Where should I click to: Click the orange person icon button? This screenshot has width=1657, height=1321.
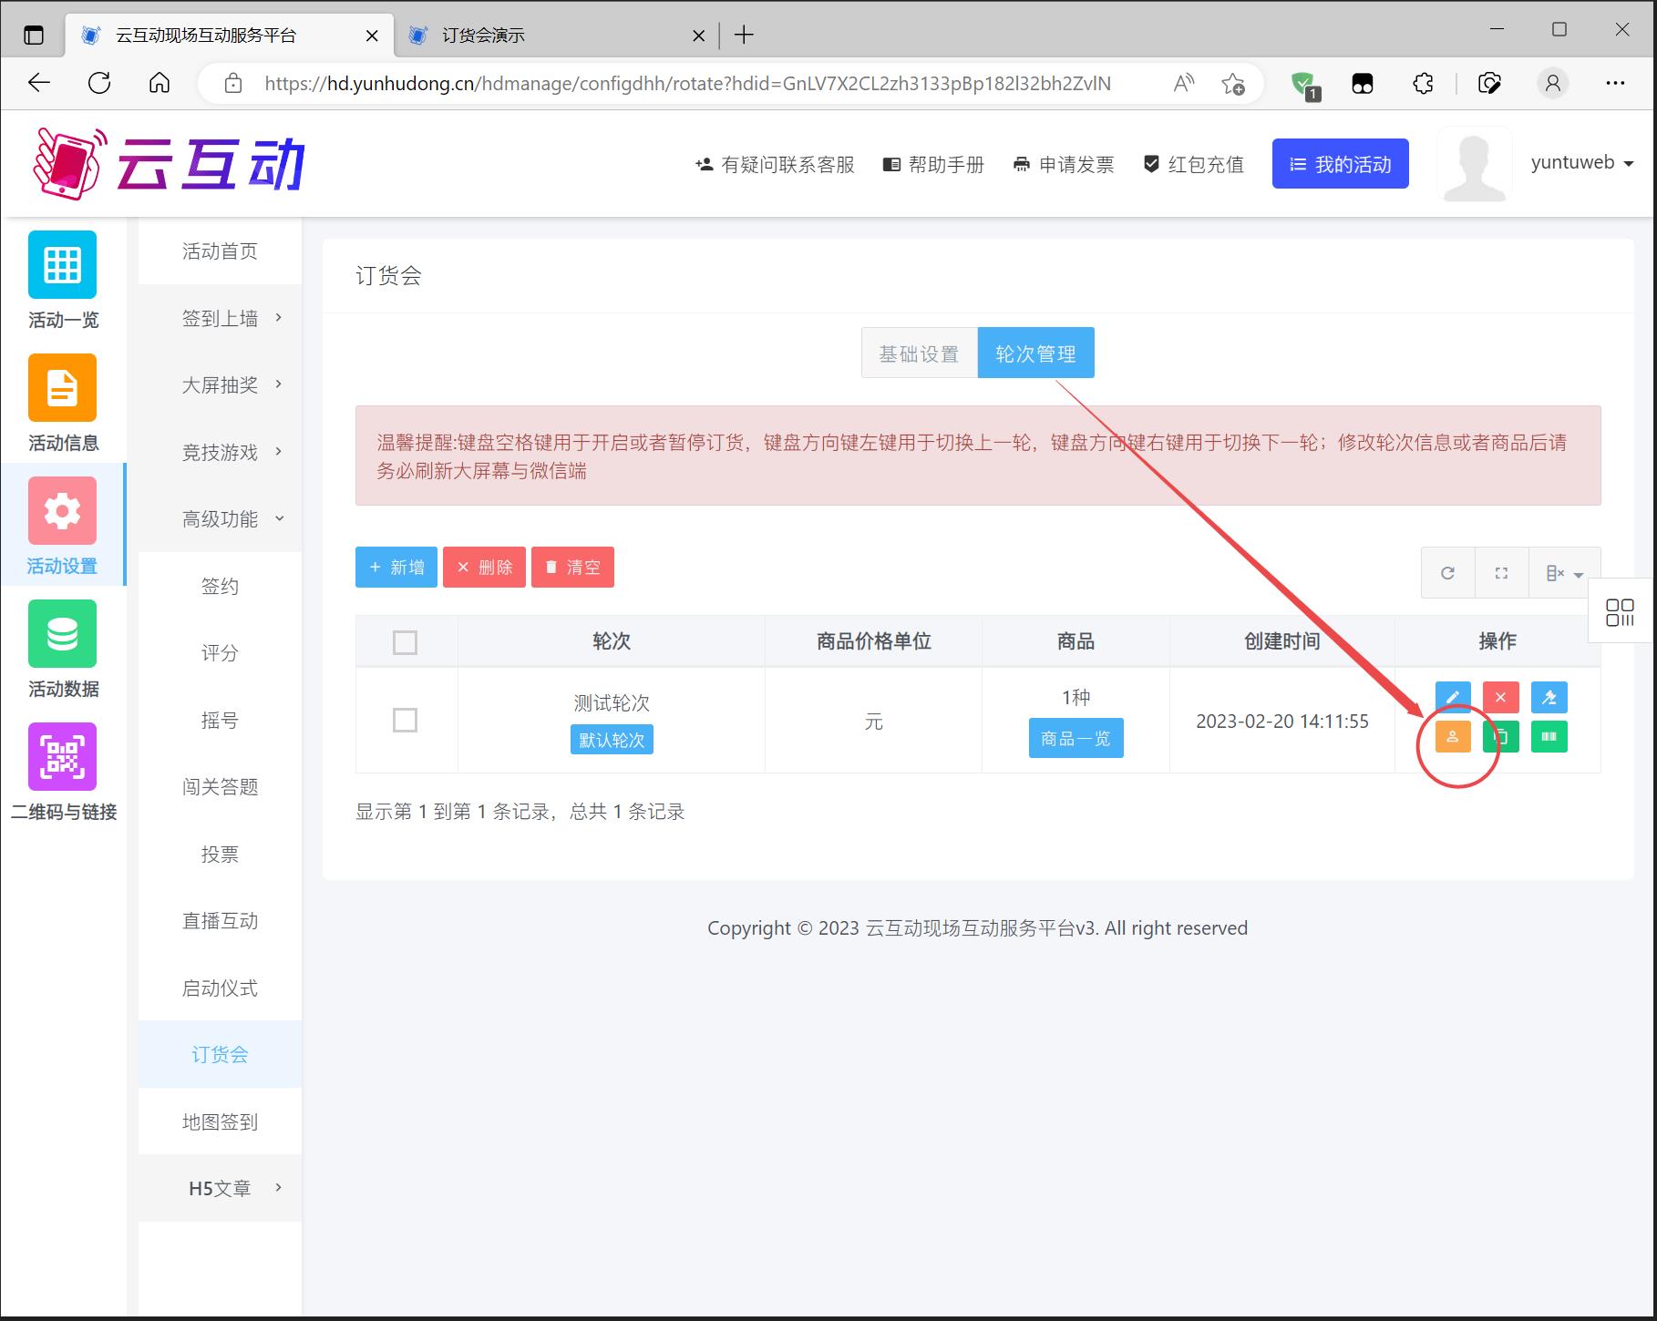[x=1453, y=737]
